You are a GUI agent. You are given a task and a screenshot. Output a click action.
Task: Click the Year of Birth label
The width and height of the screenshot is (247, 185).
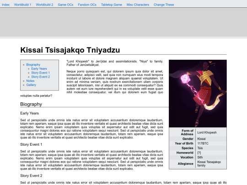184,143
